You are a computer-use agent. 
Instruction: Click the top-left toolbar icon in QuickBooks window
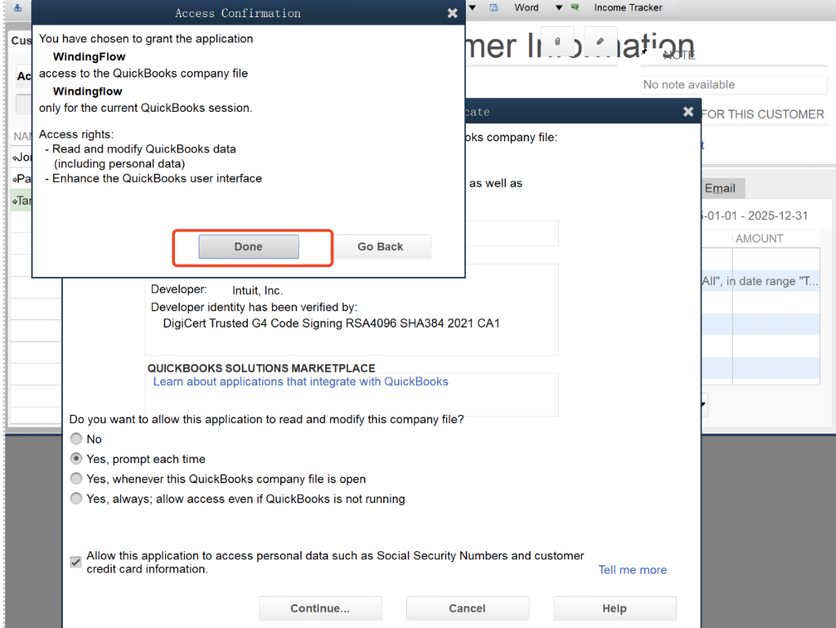point(18,8)
